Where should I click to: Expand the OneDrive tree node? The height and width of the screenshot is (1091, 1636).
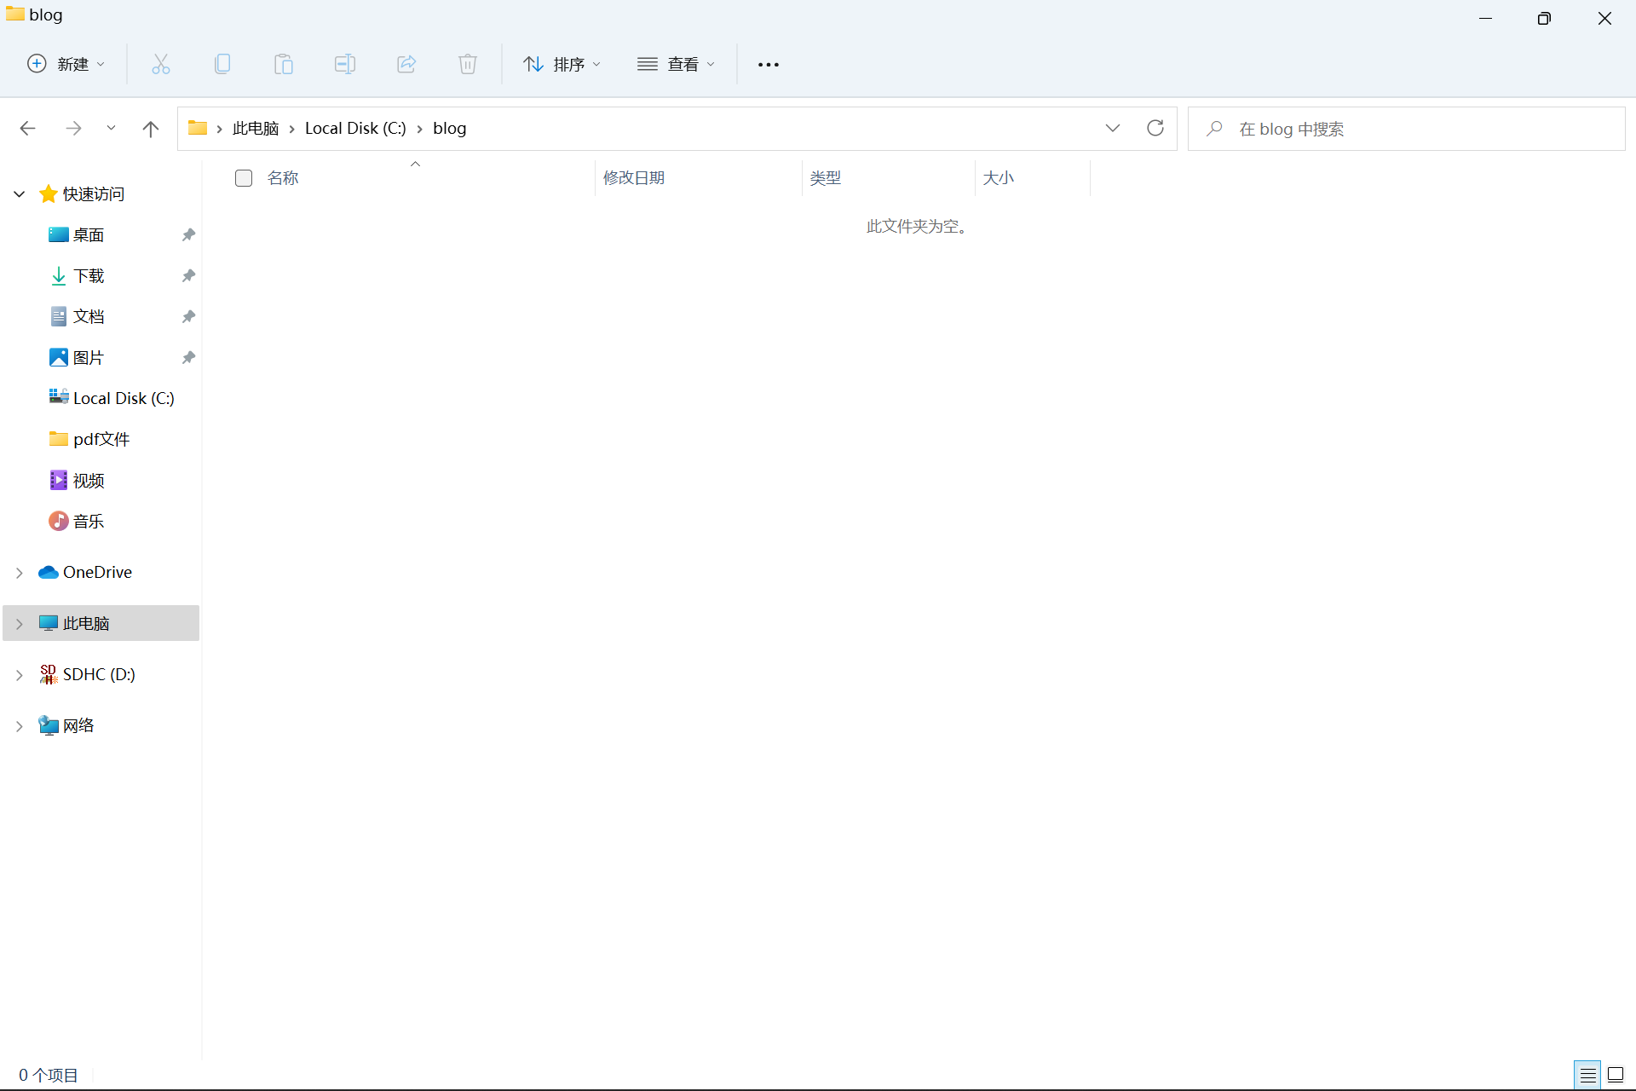(19, 573)
